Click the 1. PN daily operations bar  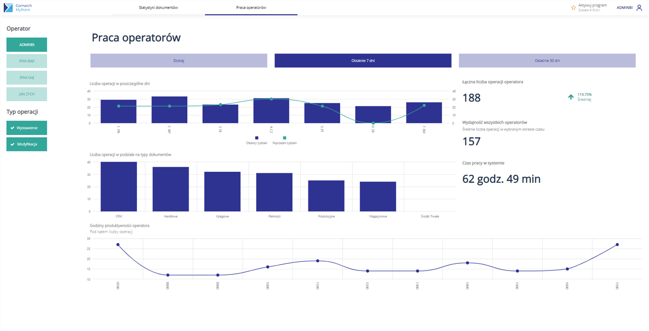119,111
